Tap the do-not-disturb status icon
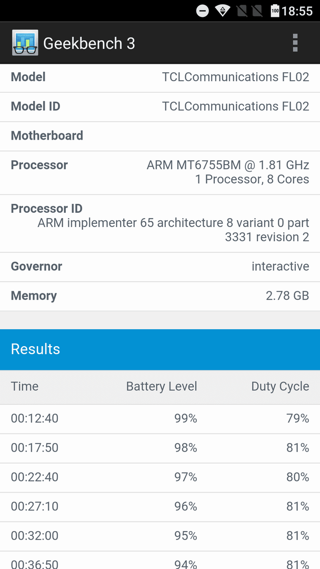Viewport: 320px width, 569px height. click(x=203, y=11)
